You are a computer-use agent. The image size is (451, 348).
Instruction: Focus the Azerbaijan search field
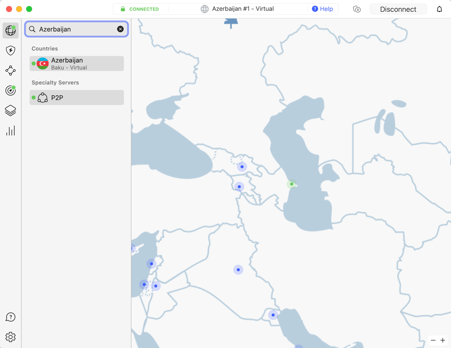click(x=77, y=29)
